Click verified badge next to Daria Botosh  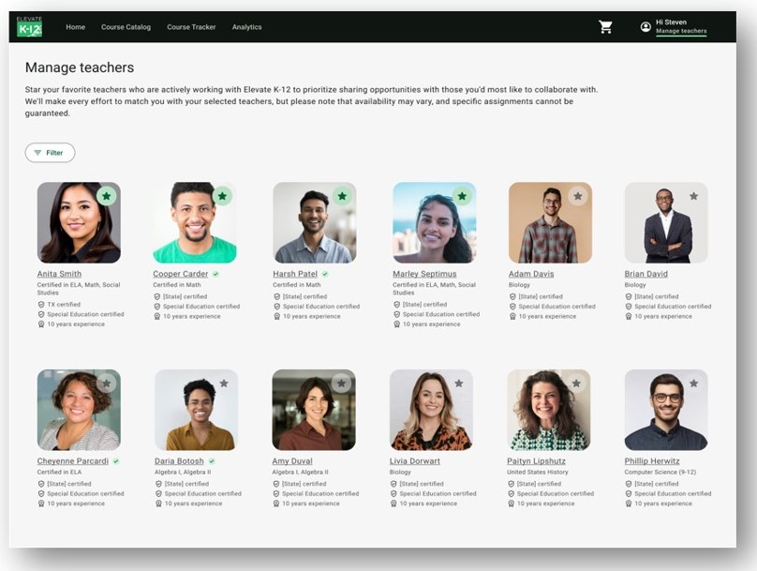click(x=212, y=461)
